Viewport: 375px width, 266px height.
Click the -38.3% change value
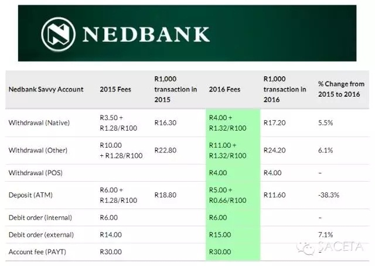click(x=329, y=195)
